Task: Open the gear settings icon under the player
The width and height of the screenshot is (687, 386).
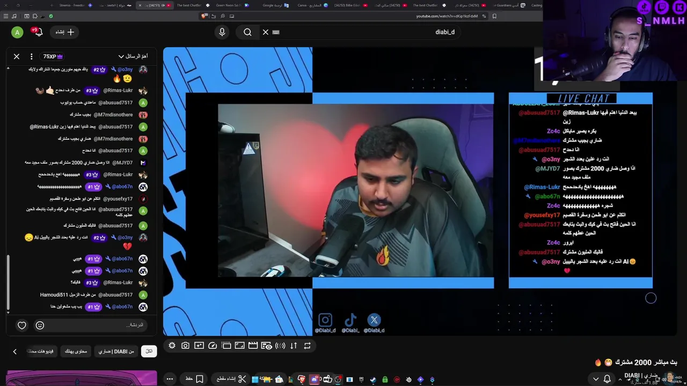Action: click(x=172, y=346)
